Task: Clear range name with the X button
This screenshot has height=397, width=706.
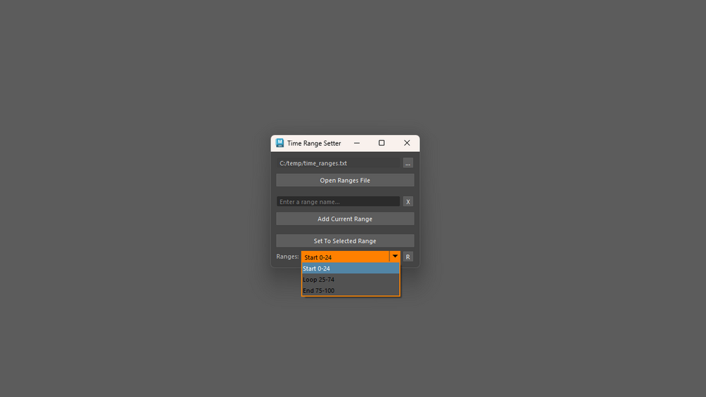Action: coord(408,202)
